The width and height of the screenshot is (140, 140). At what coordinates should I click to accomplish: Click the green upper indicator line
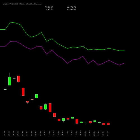pos(62,46)
